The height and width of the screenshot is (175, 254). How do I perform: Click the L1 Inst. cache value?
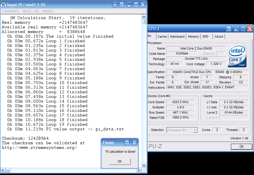(234, 107)
